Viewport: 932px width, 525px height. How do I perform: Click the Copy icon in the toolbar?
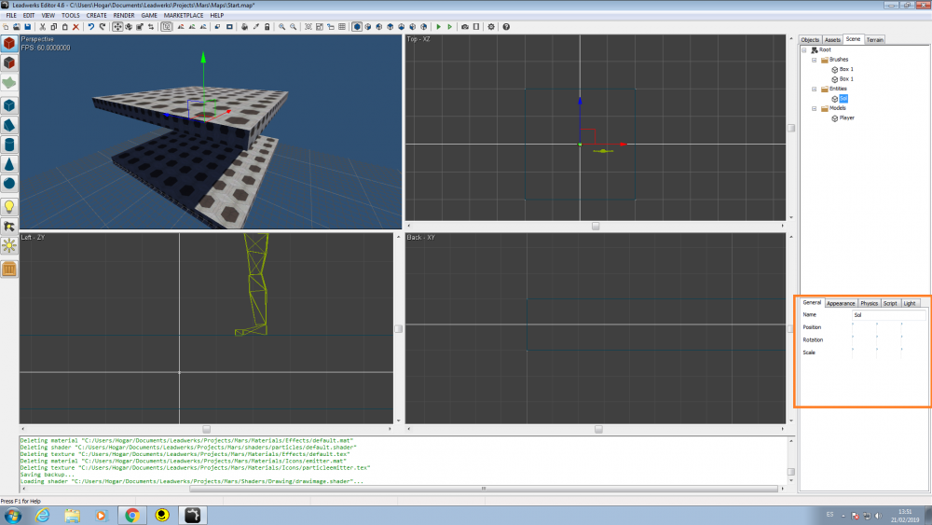(x=53, y=27)
